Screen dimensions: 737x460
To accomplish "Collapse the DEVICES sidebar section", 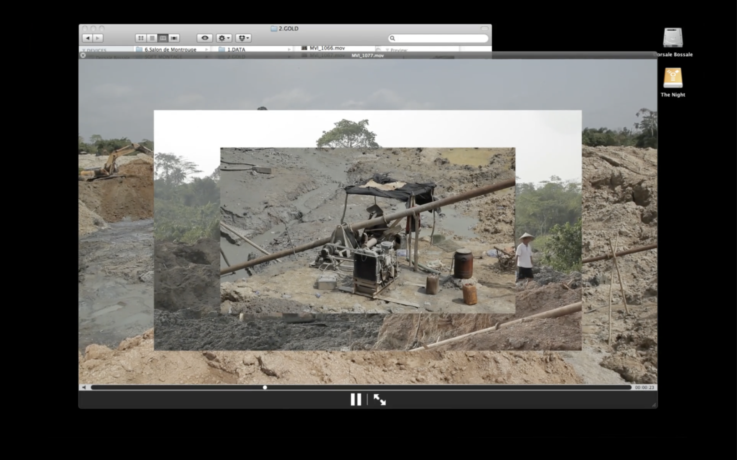I will click(84, 50).
